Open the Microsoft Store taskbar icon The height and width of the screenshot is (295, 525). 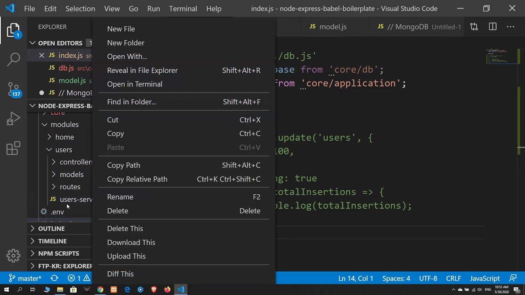[x=73, y=290]
